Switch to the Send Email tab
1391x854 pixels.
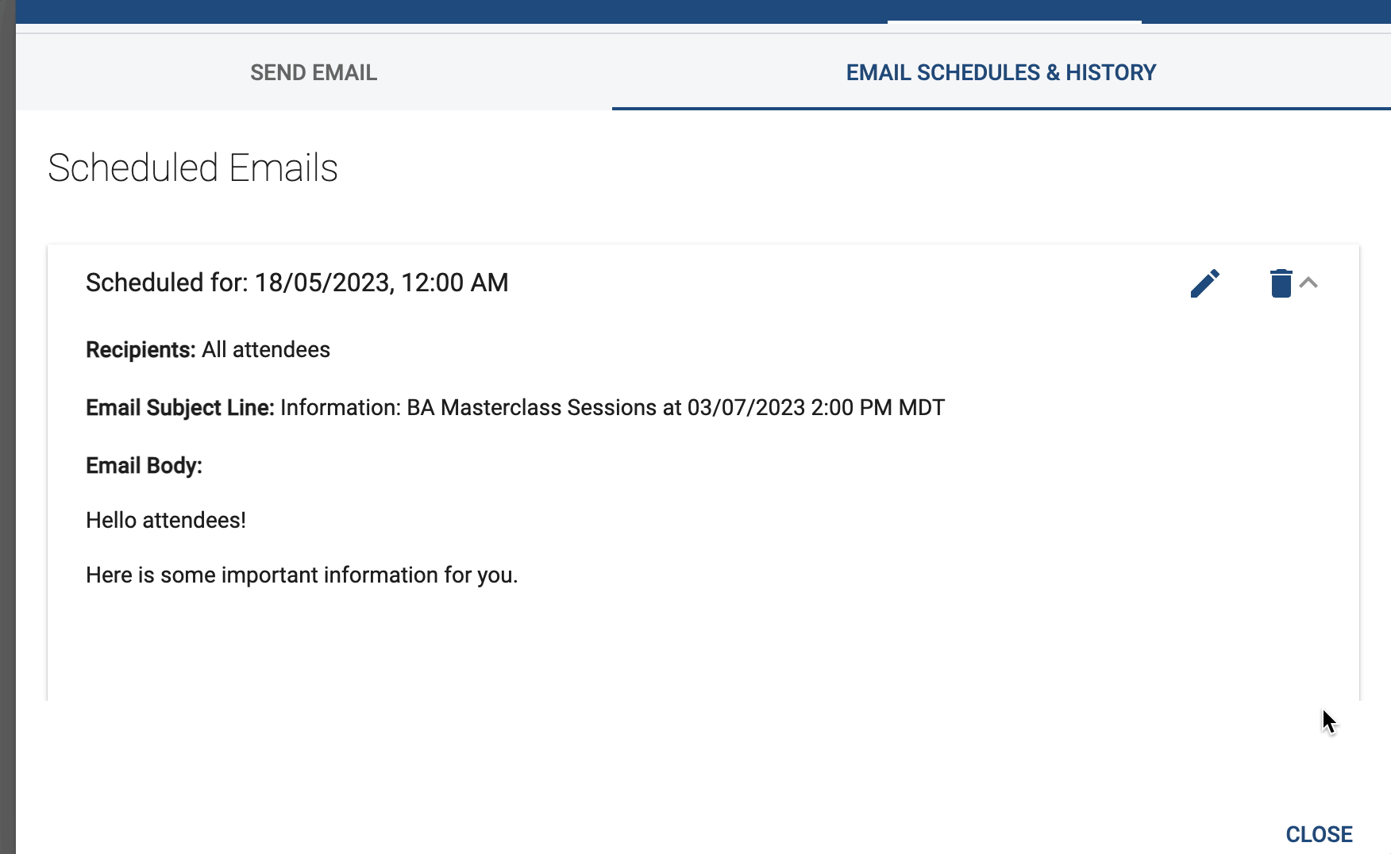[x=314, y=72]
